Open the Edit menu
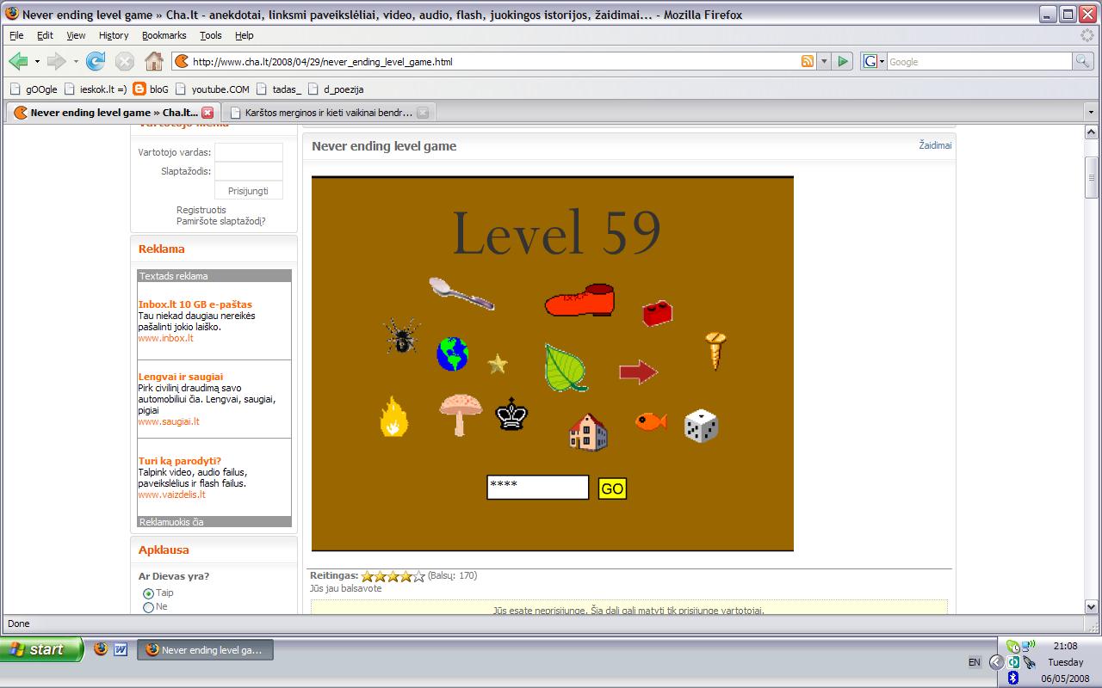Image resolution: width=1102 pixels, height=688 pixels. pos(45,35)
